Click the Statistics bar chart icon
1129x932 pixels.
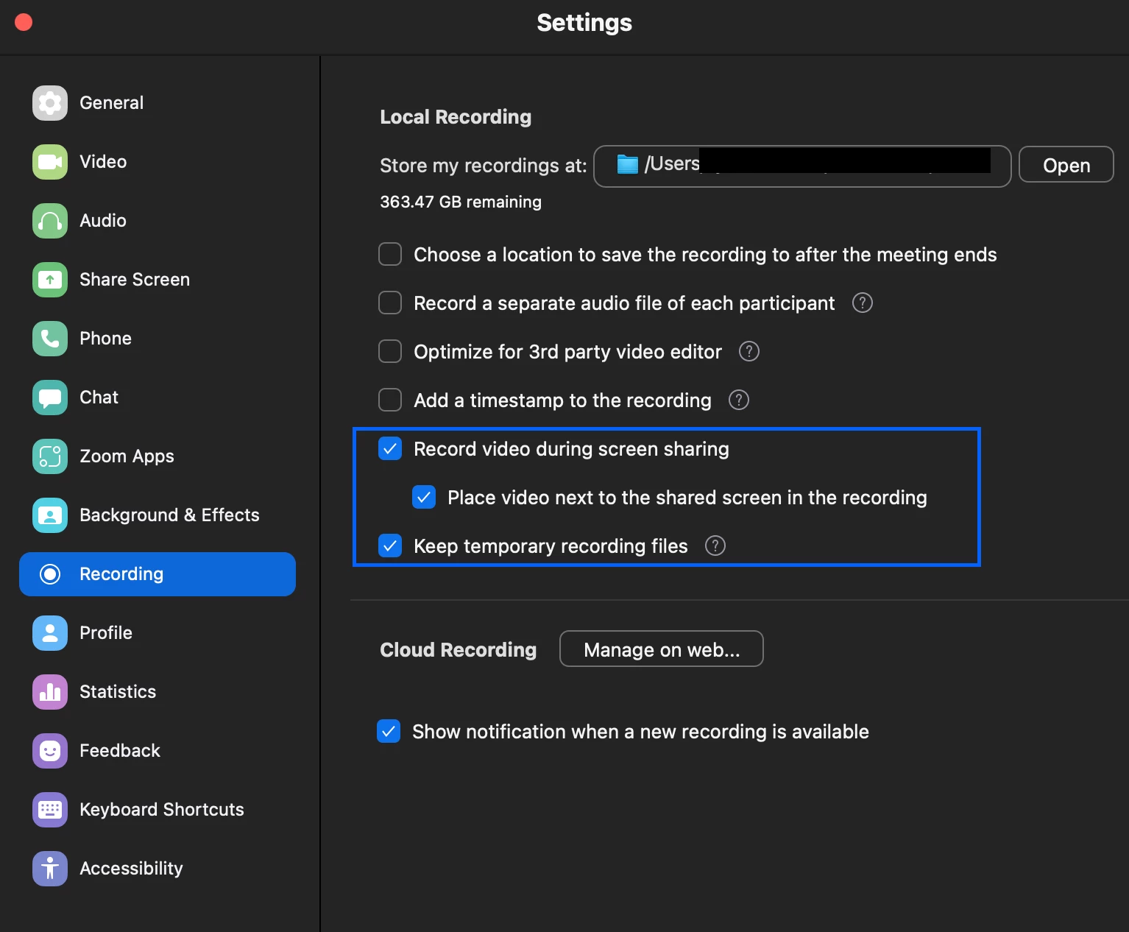coord(50,692)
